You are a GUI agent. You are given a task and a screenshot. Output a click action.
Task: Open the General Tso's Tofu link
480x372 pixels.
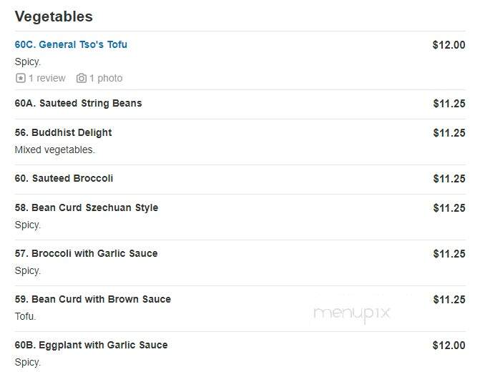pyautogui.click(x=71, y=44)
